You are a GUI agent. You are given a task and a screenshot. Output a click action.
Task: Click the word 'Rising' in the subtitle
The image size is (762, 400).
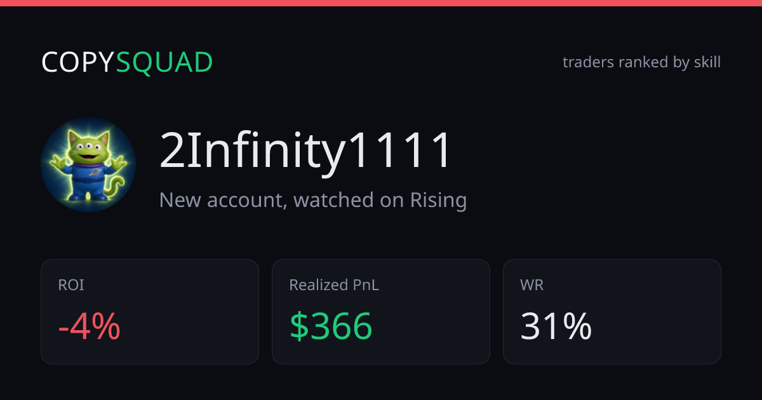(x=439, y=200)
